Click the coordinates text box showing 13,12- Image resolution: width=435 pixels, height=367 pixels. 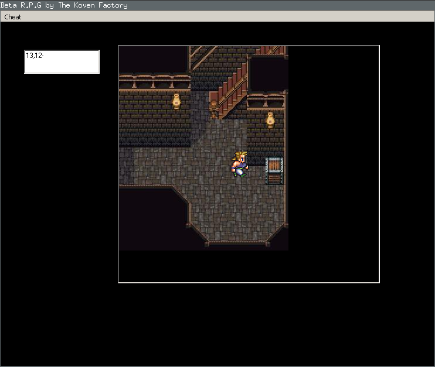click(62, 62)
